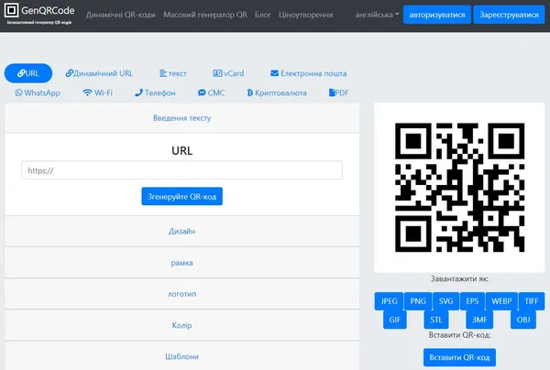Click the Вставити QR-код button
The height and width of the screenshot is (370, 550).
pos(459,357)
